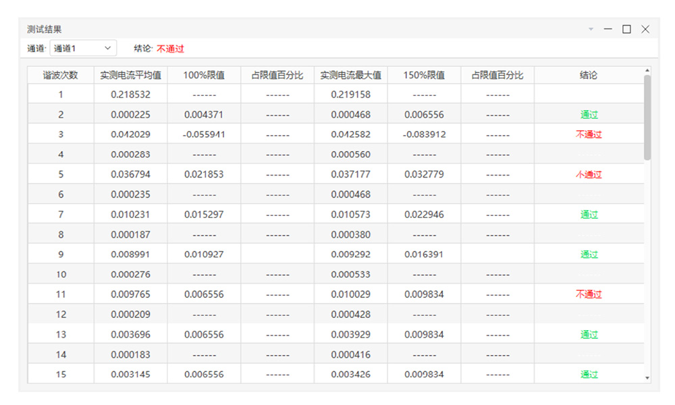Select cell 0.042029 in harmonic row 3
Viewport: 675px width, 405px height.
pyautogui.click(x=130, y=134)
